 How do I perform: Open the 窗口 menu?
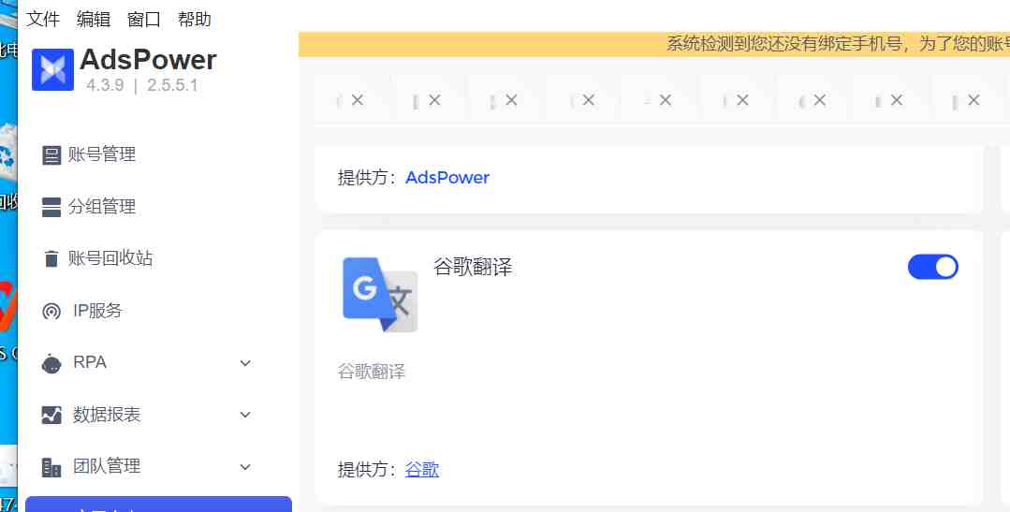pyautogui.click(x=143, y=20)
